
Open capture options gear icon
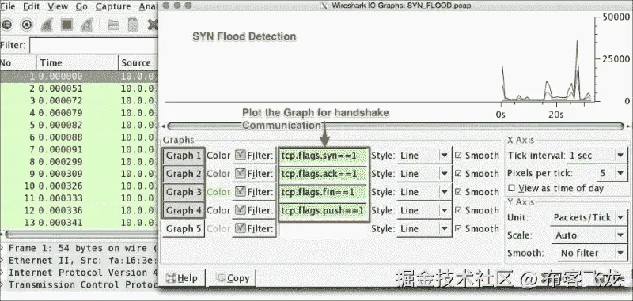pyautogui.click(x=27, y=25)
